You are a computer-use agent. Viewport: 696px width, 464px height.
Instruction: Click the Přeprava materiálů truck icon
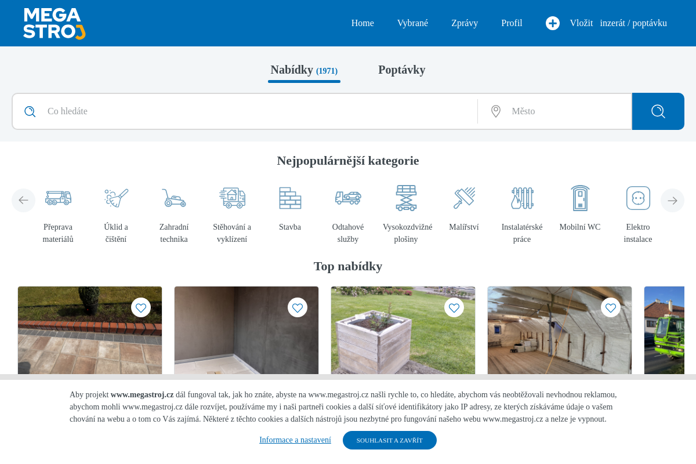click(x=58, y=198)
